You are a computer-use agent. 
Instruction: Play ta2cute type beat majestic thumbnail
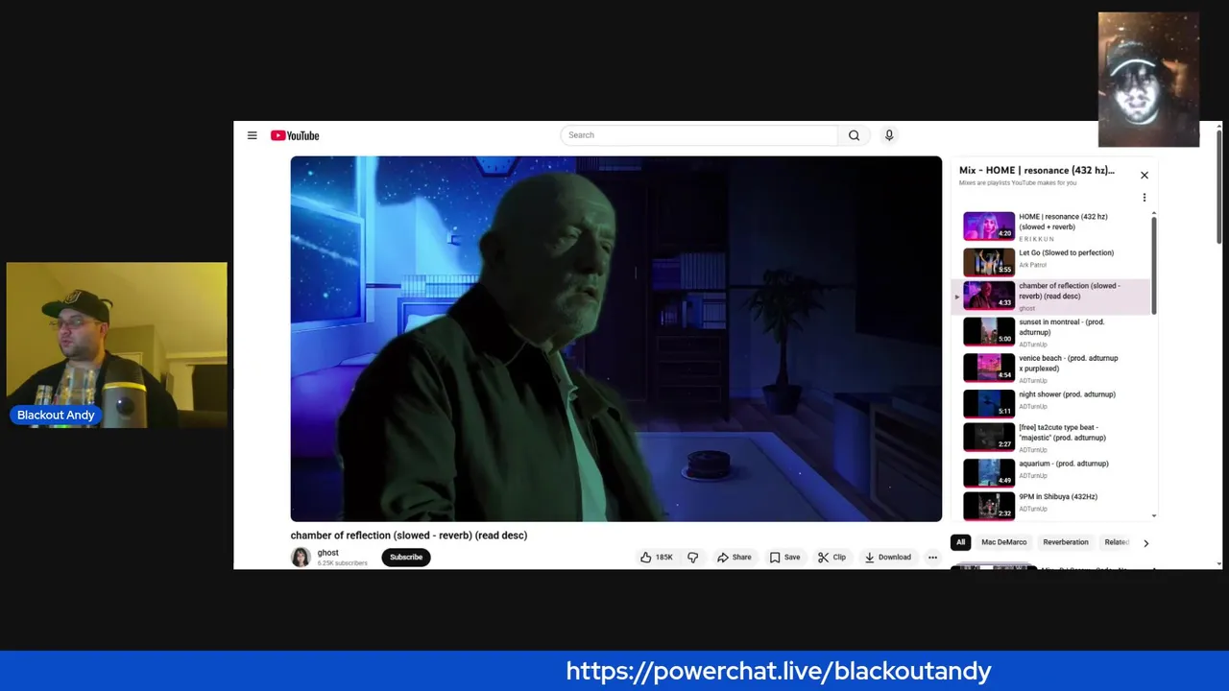tap(989, 437)
